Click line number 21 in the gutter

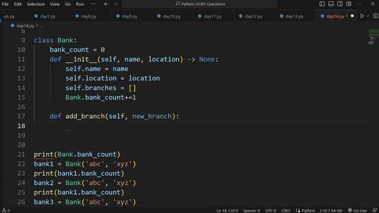click(x=21, y=154)
